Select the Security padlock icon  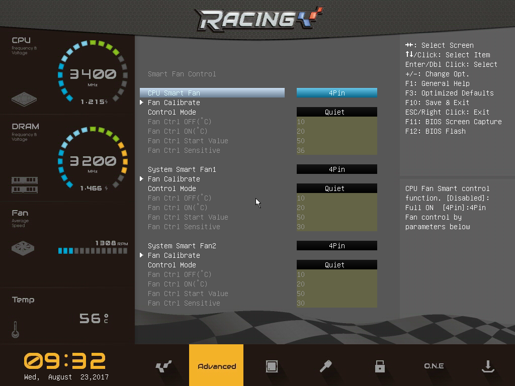click(x=380, y=366)
